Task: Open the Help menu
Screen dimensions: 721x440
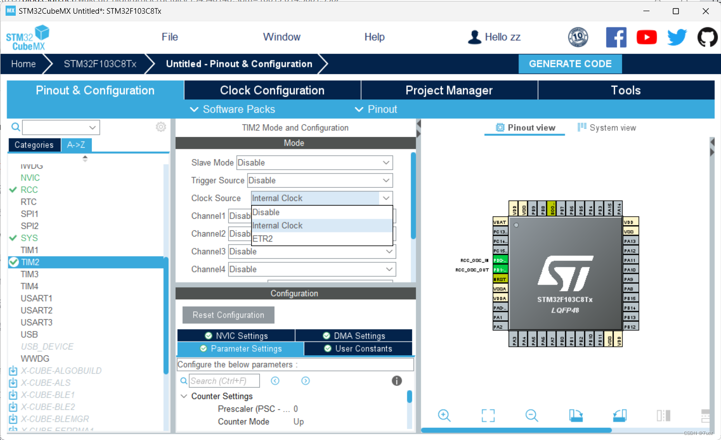Action: (x=374, y=37)
